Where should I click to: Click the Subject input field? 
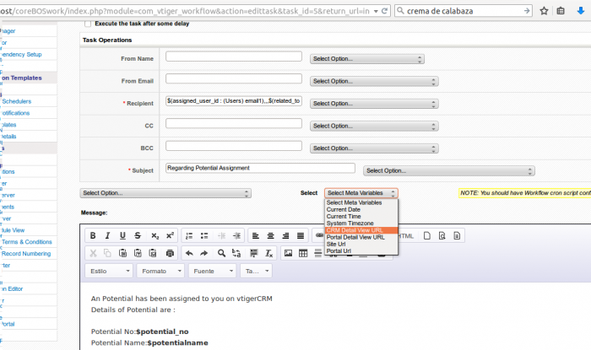[260, 169]
